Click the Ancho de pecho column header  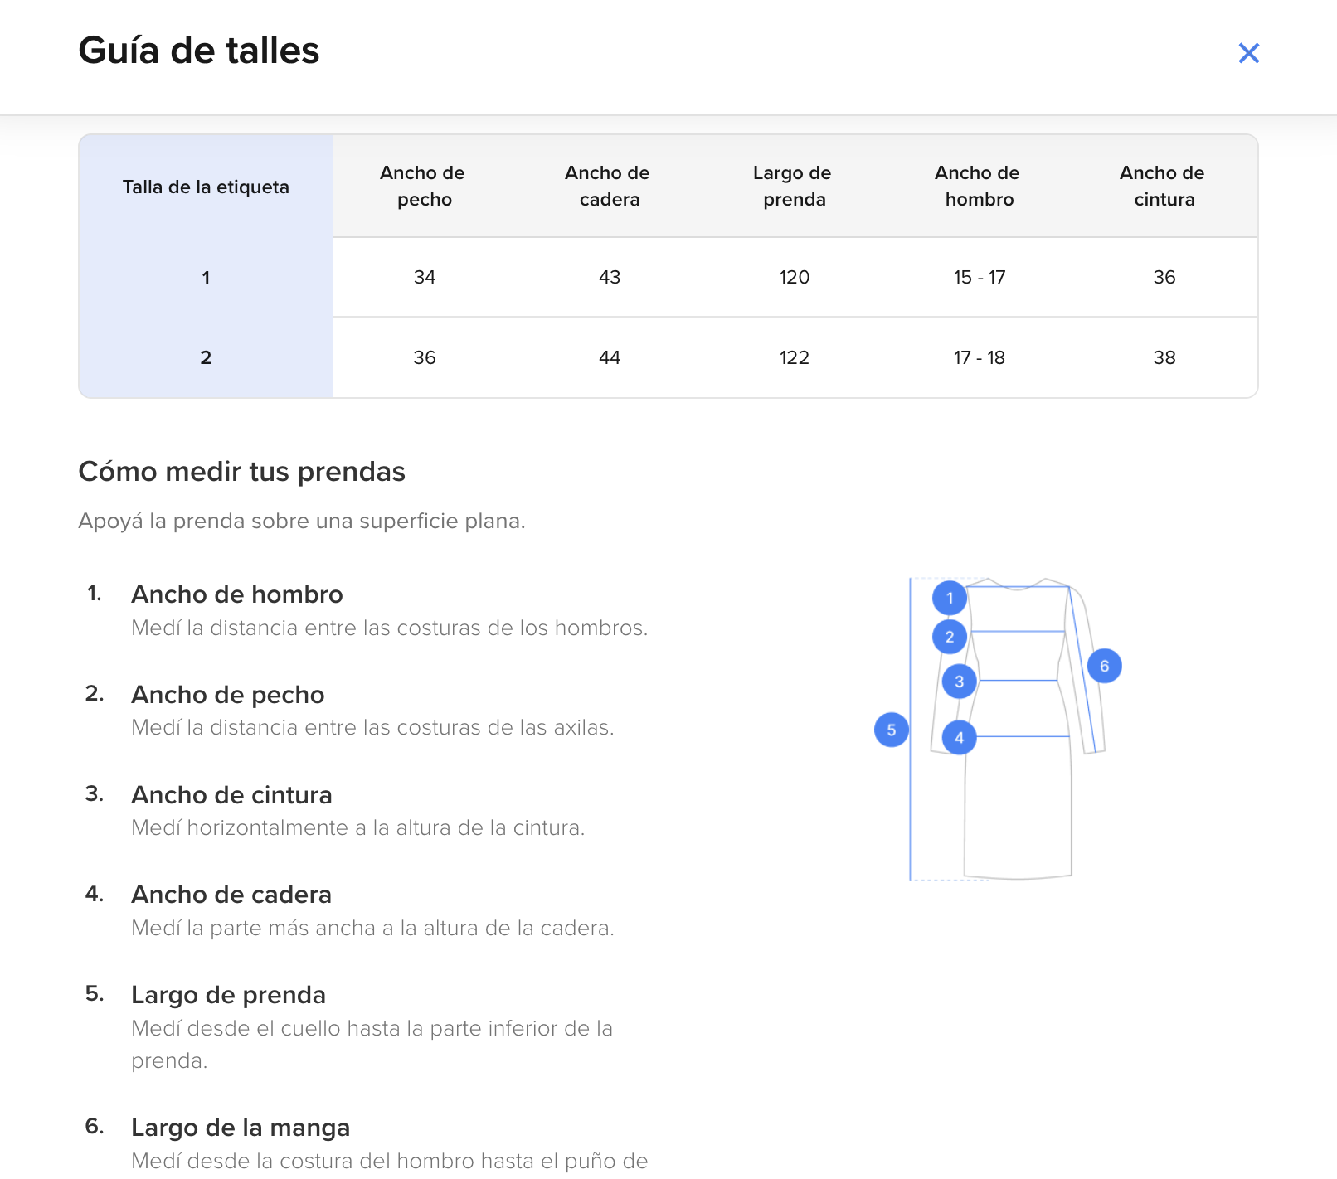[424, 186]
